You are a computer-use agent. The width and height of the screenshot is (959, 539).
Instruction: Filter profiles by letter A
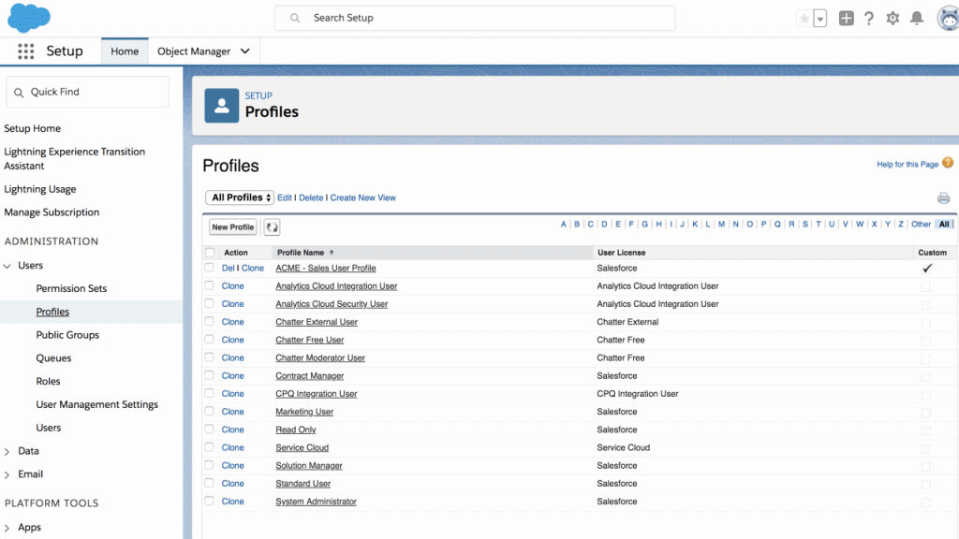[563, 225]
